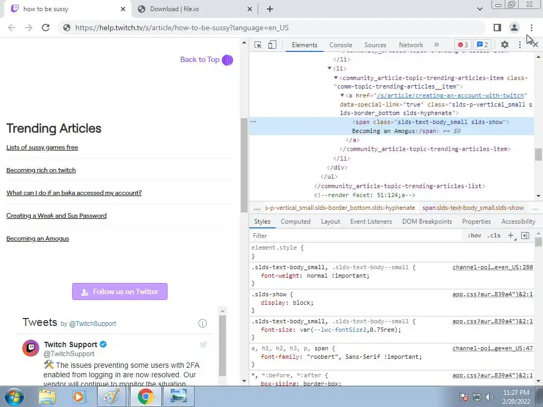Collapse the a href element triangle
The width and height of the screenshot is (543, 407).
[342, 95]
